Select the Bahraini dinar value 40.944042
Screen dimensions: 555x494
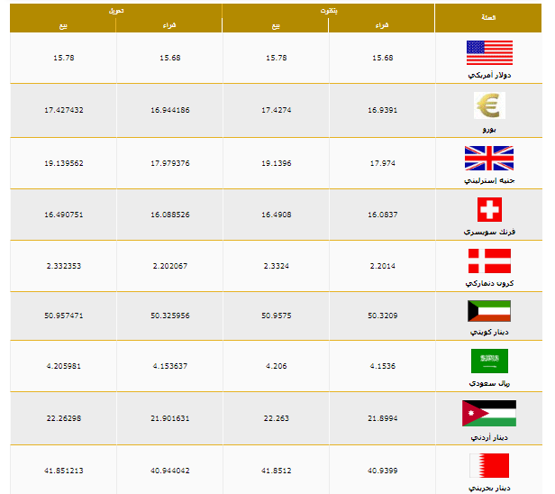169,470
